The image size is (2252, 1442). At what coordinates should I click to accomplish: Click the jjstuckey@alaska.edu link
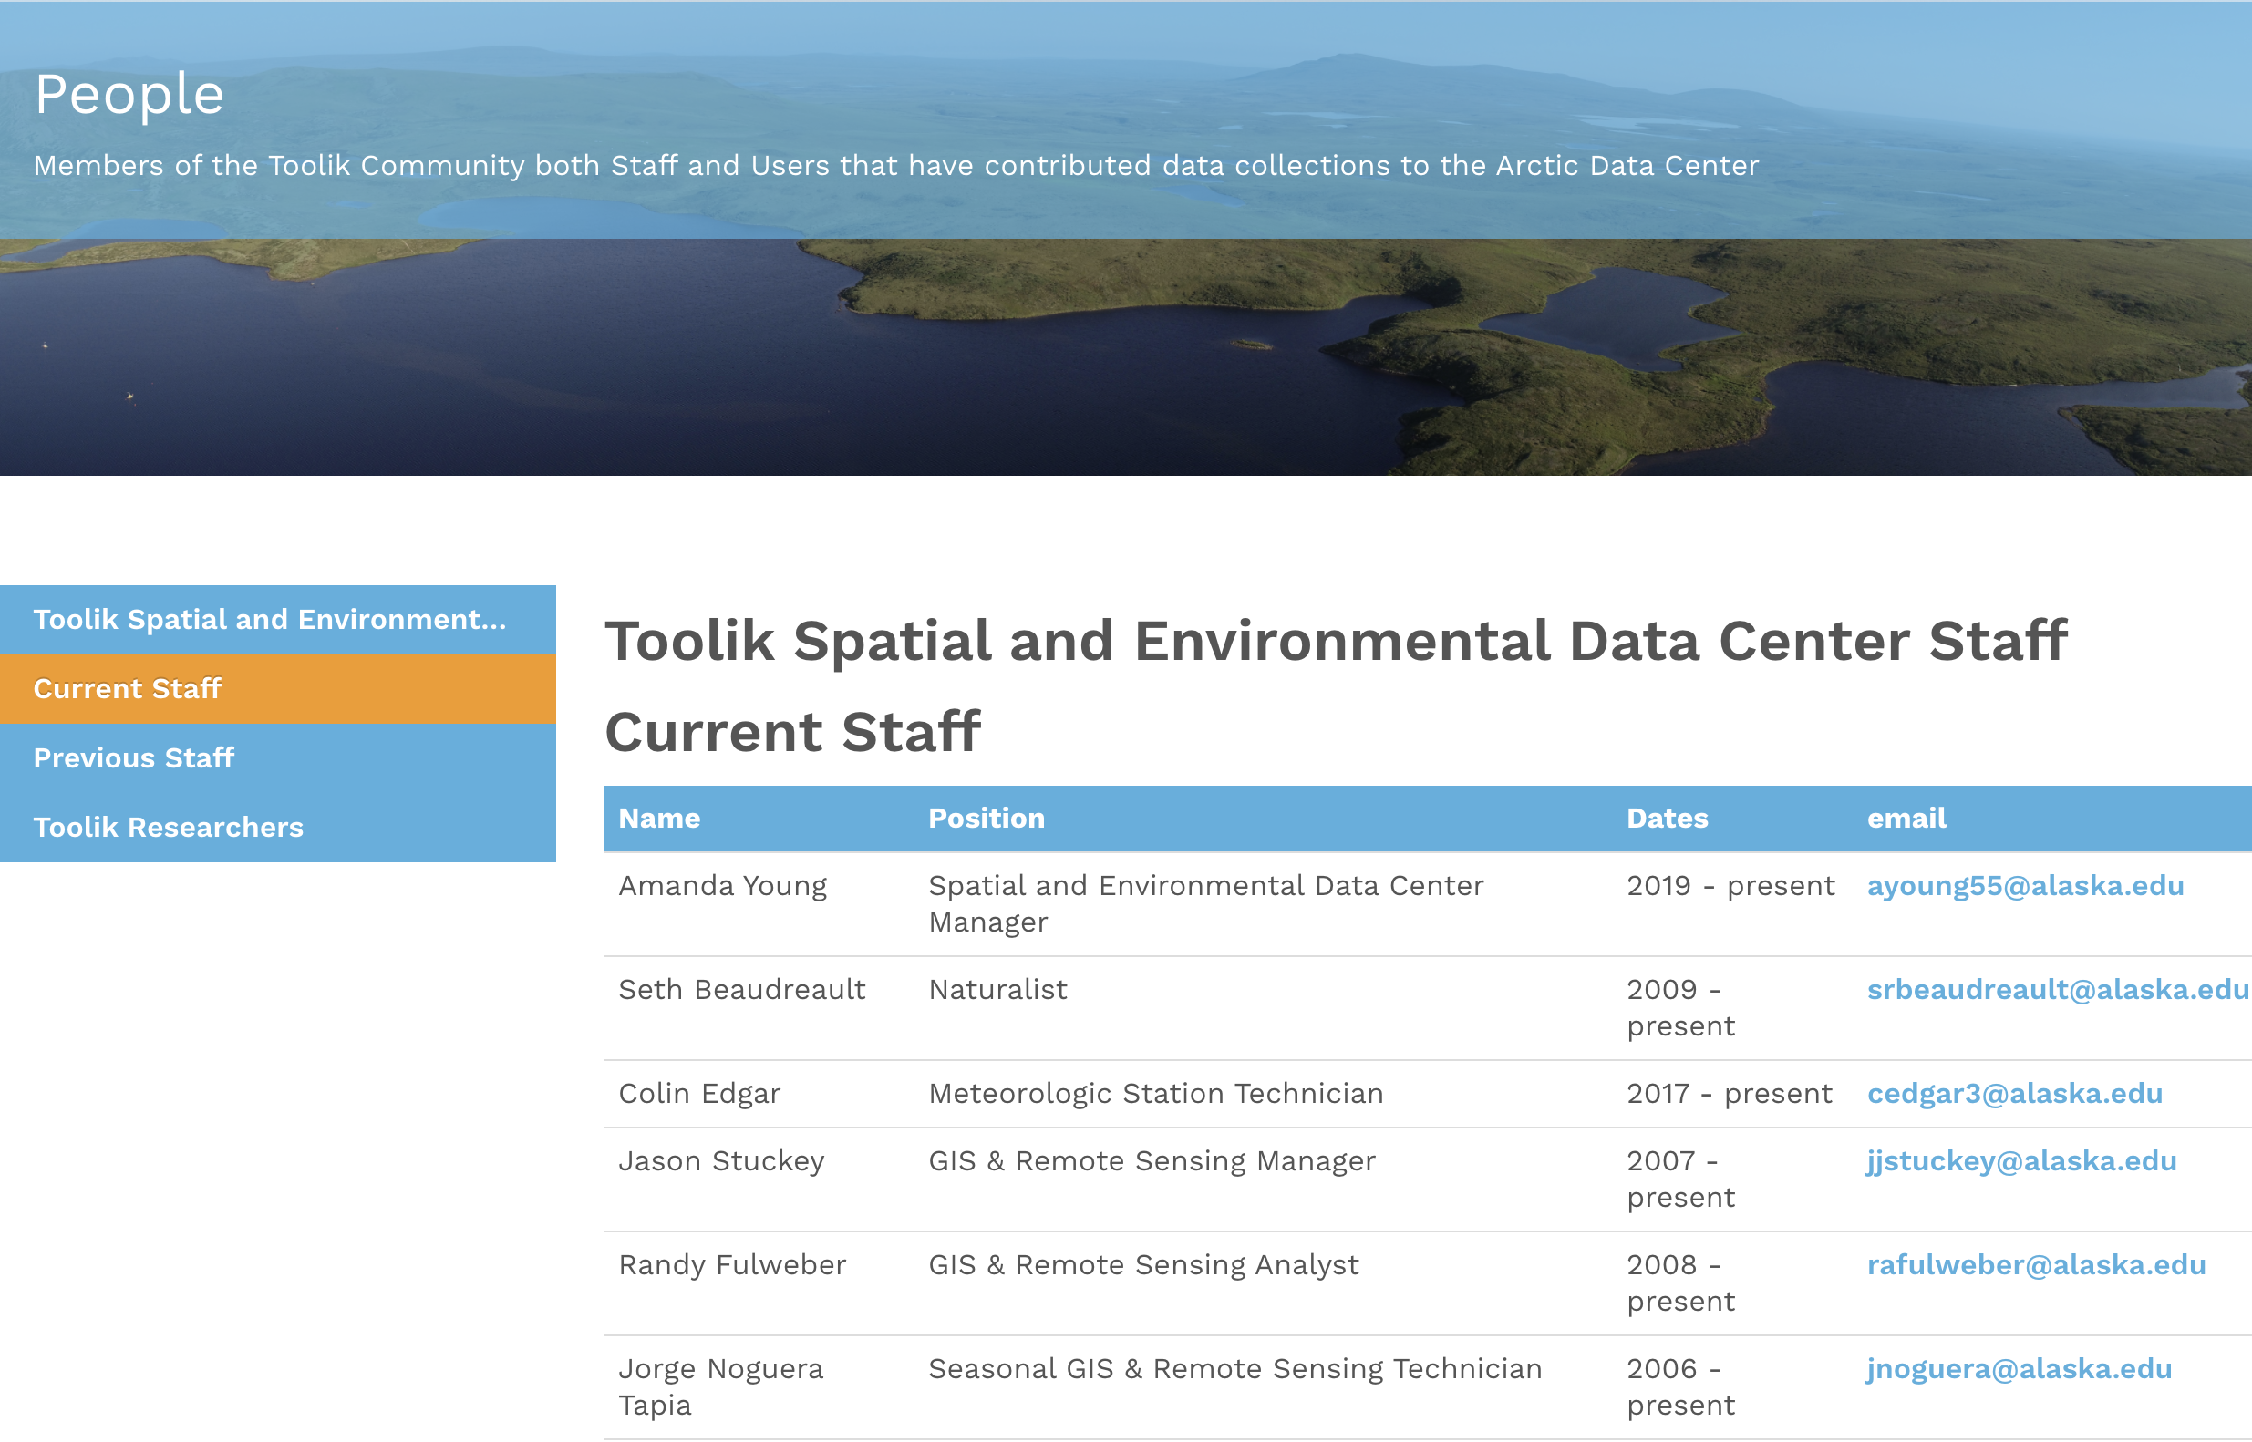pyautogui.click(x=2020, y=1161)
